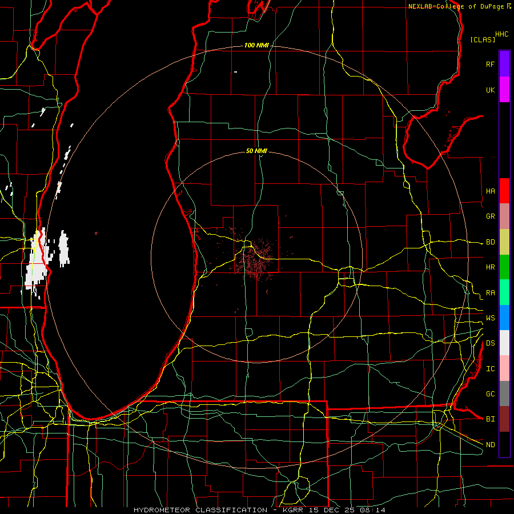Click the DS white legend swatch

(x=504, y=343)
